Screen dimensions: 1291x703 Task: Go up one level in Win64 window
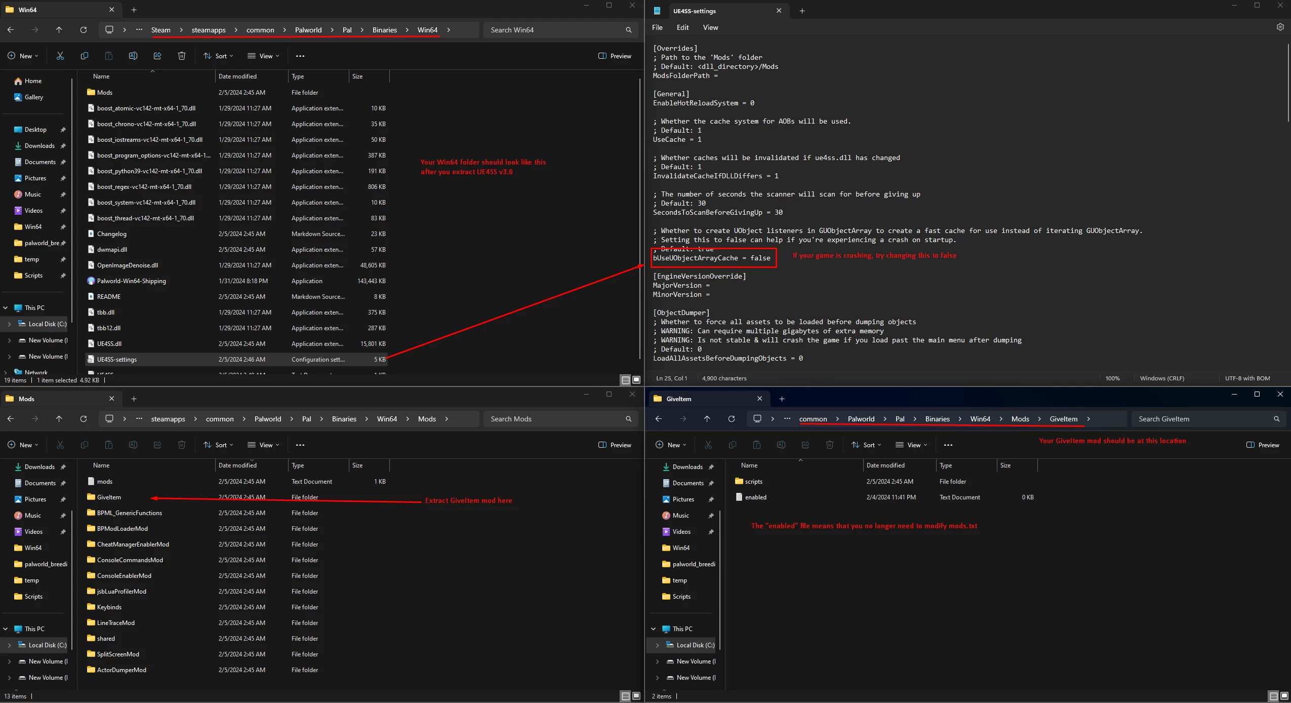pyautogui.click(x=59, y=30)
